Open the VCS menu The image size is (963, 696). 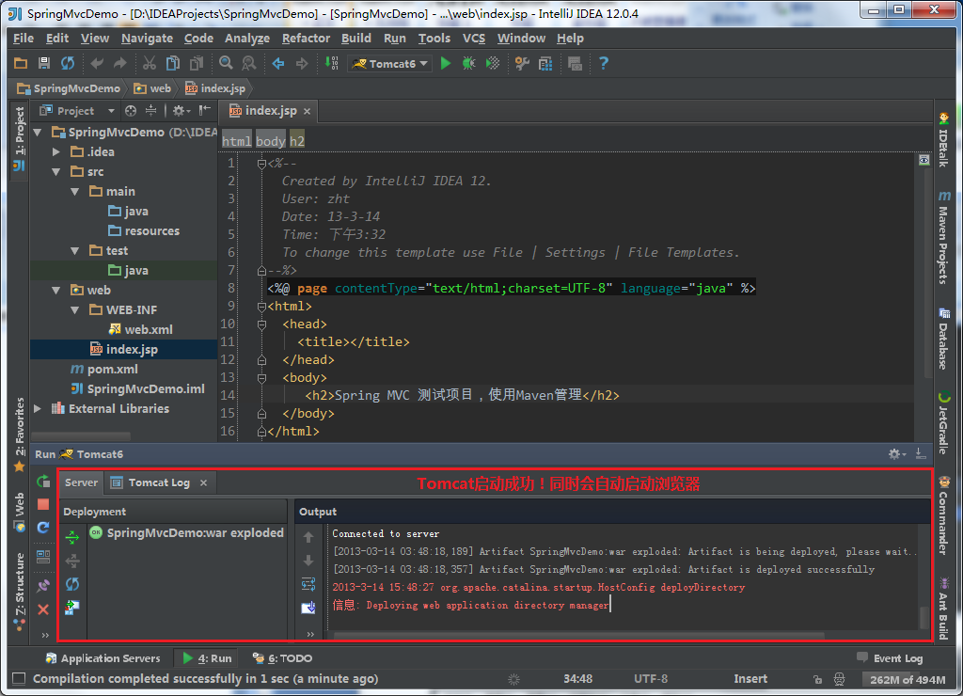point(474,38)
